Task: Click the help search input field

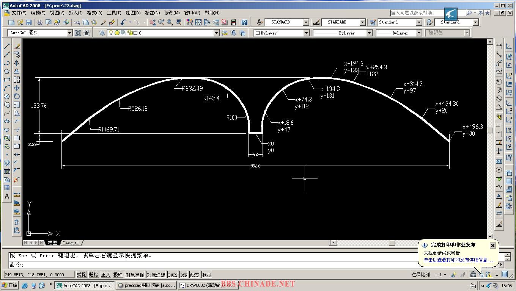Action: click(x=428, y=13)
